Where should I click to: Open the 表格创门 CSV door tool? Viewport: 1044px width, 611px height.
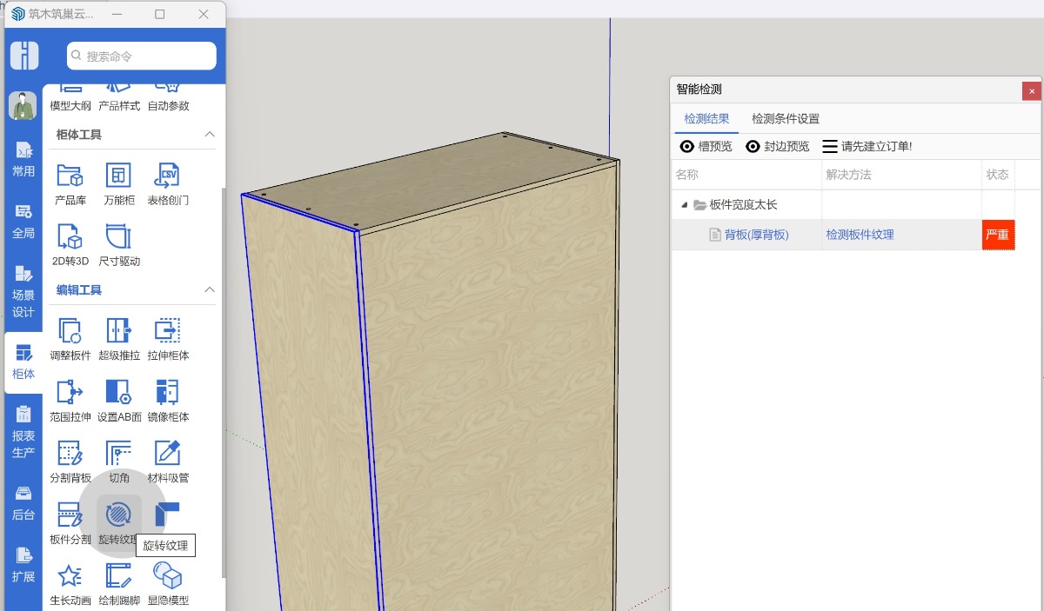(167, 183)
